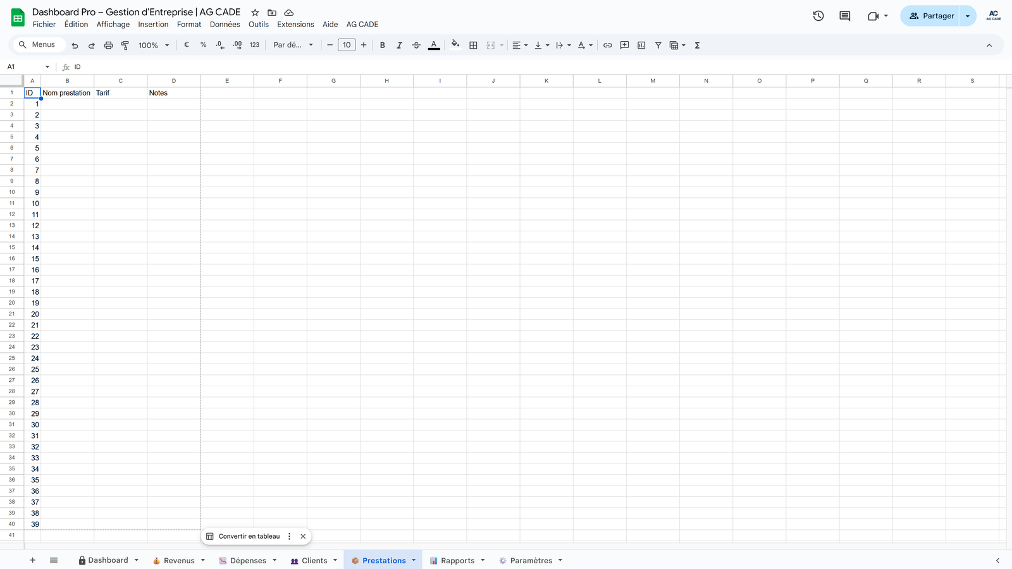Click the insert chart icon
The height and width of the screenshot is (569, 1012).
pyautogui.click(x=641, y=45)
